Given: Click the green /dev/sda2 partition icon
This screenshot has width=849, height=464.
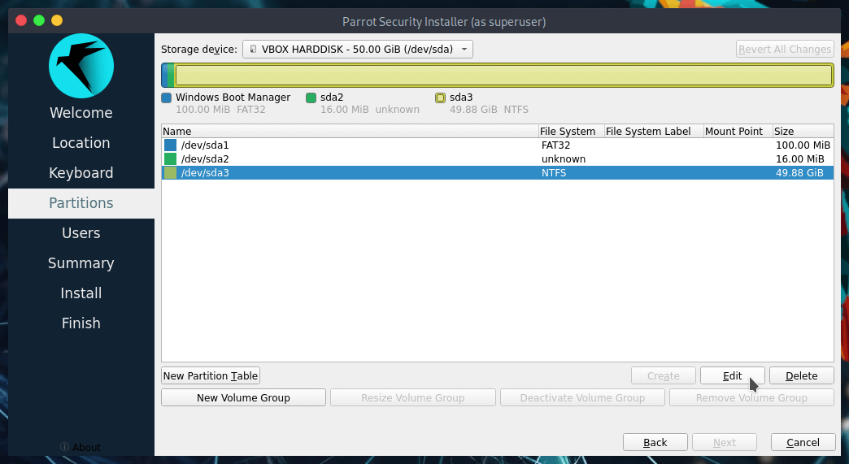Looking at the screenshot, I should tap(170, 159).
